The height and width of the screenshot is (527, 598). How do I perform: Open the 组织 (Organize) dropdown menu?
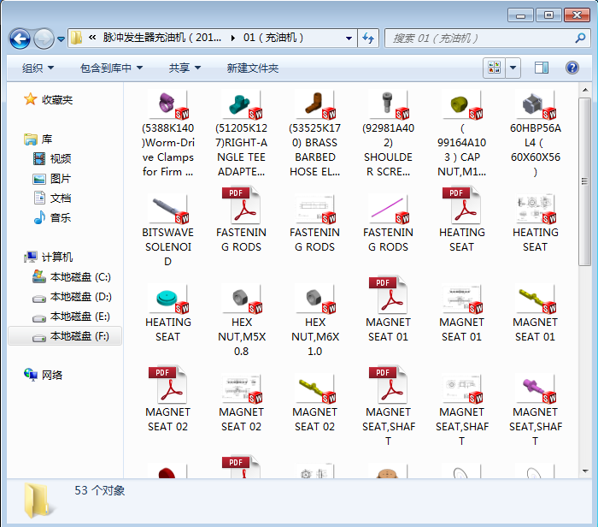coord(38,68)
